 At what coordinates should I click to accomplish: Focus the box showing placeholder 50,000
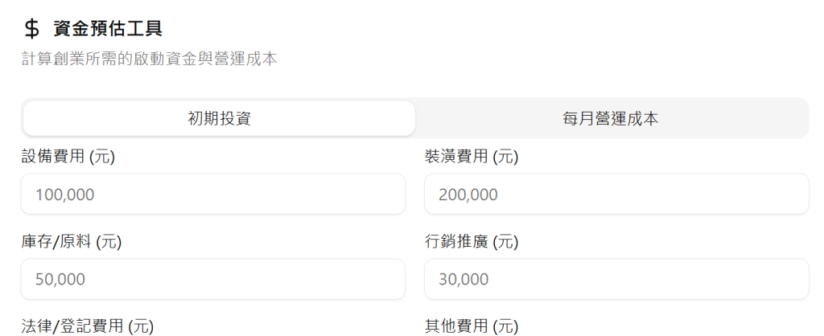(x=212, y=279)
